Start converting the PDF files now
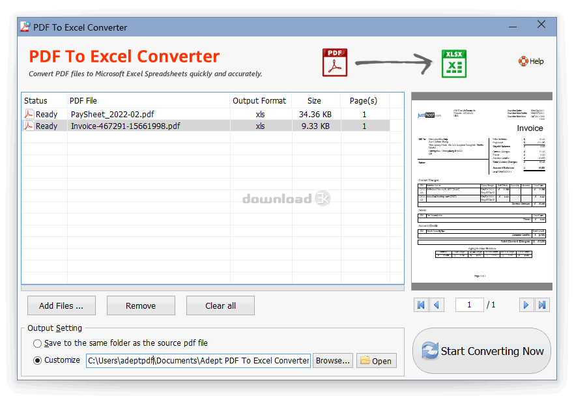574x396 pixels. point(481,351)
